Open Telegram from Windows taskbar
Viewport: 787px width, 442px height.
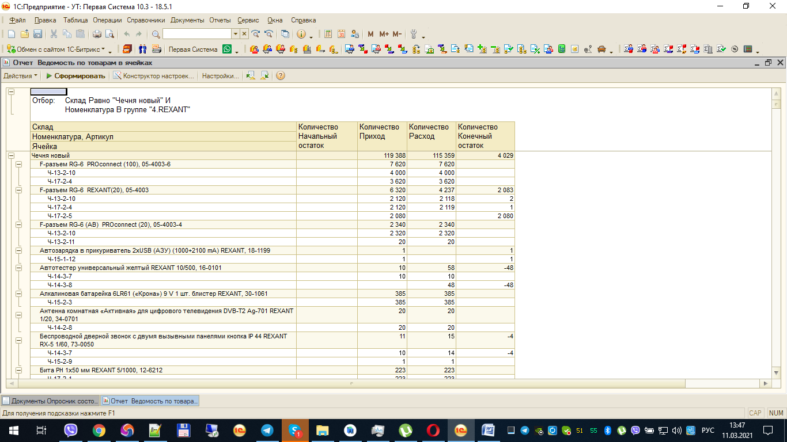click(267, 430)
